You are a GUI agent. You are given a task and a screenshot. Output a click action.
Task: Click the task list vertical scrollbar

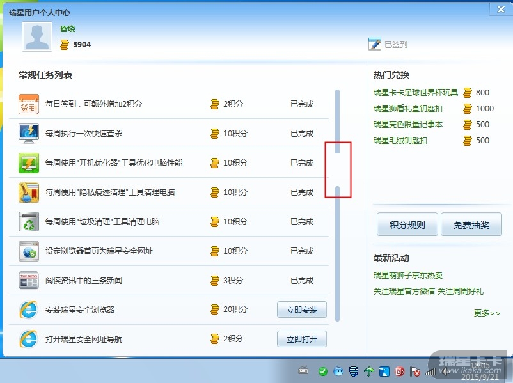pos(337,205)
